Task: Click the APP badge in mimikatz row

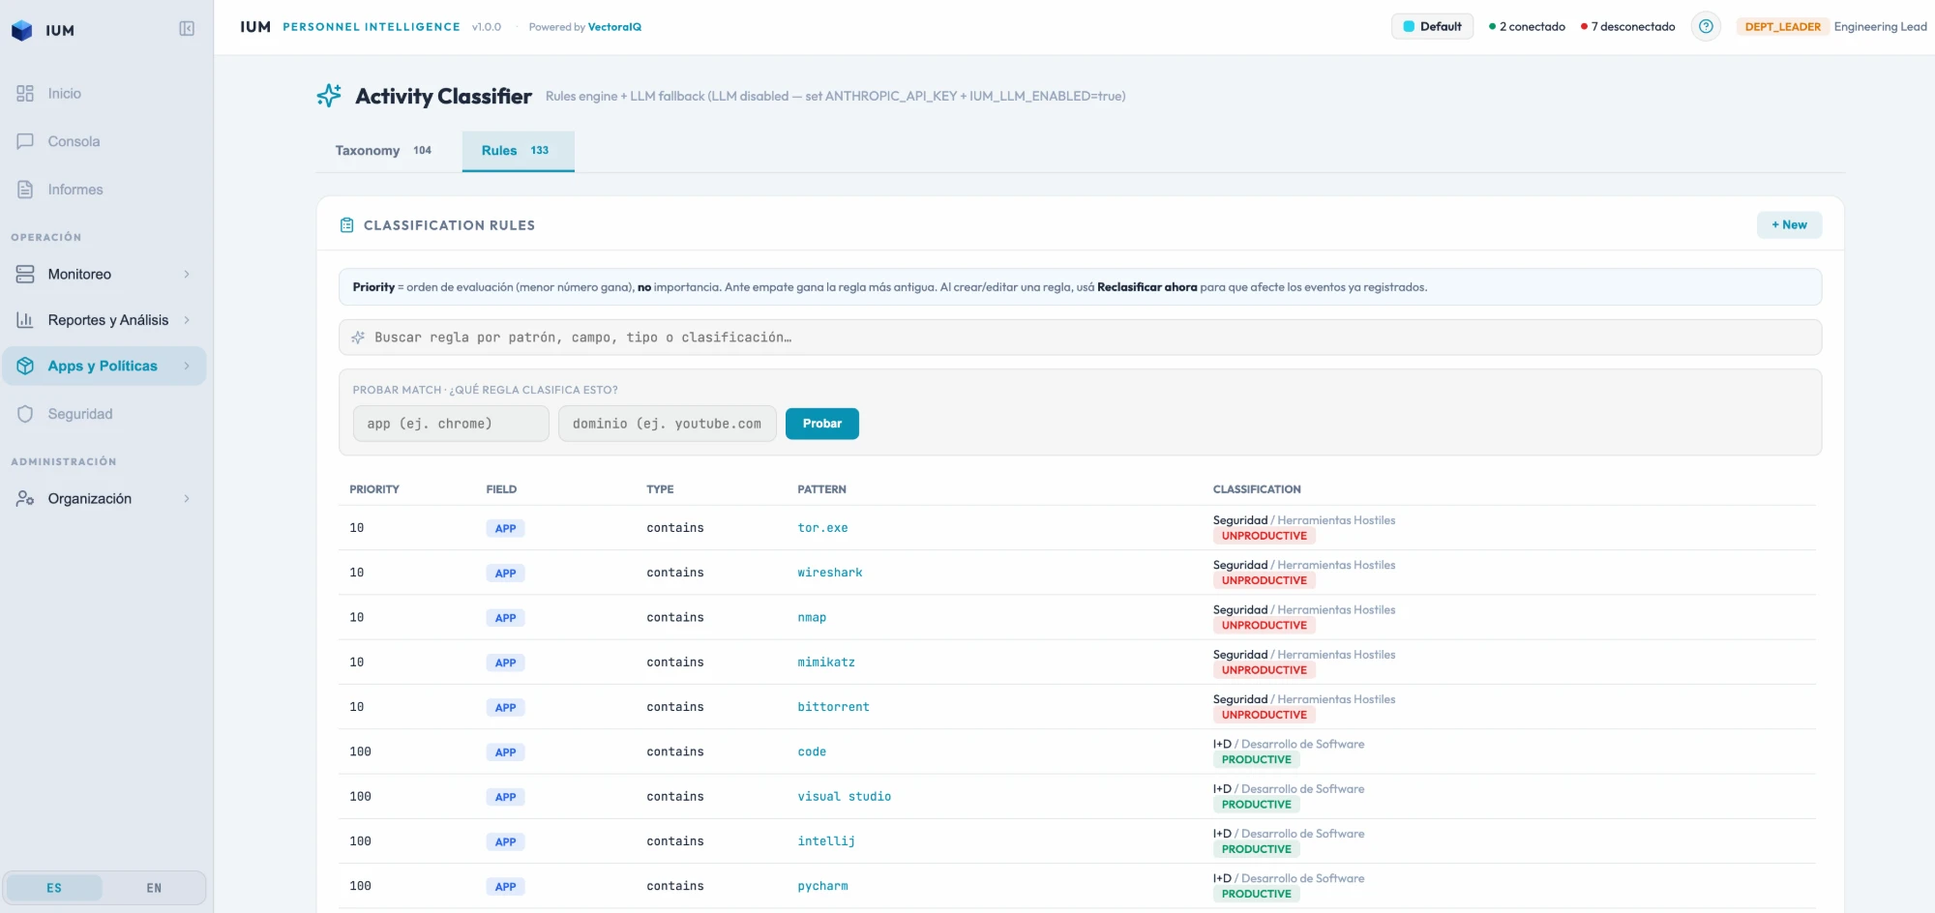Action: (x=505, y=663)
